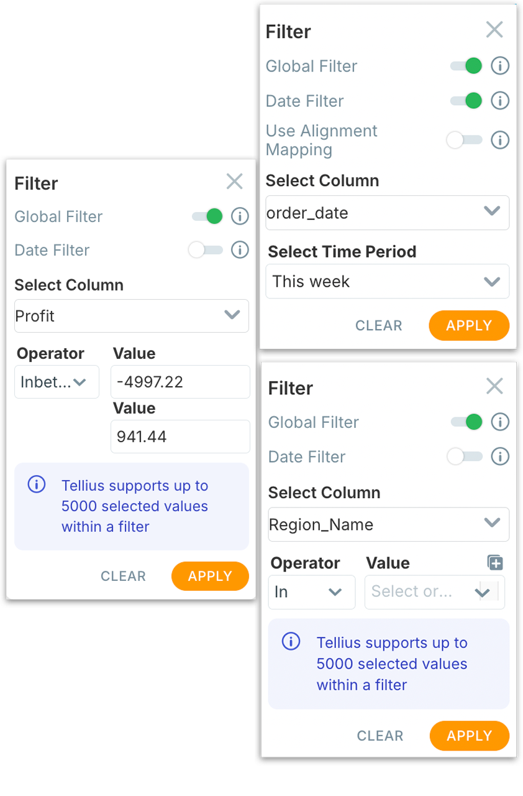Image resolution: width=523 pixels, height=796 pixels.
Task: Click info icon beside Date Filter in order_date panel
Action: (500, 101)
